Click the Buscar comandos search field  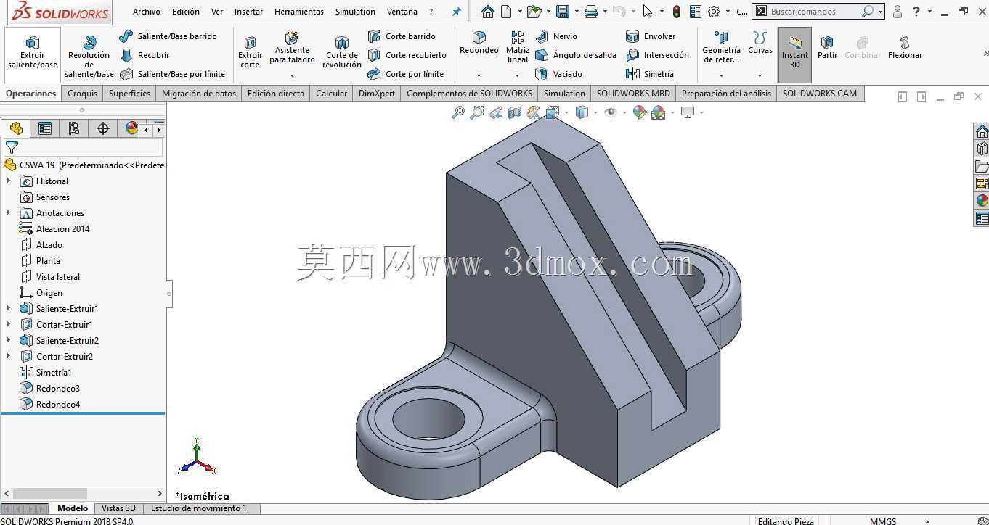pos(813,12)
